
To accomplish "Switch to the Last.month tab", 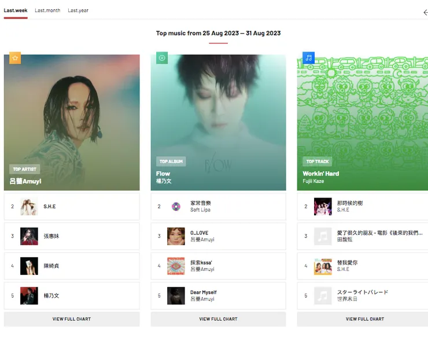I will coord(47,10).
